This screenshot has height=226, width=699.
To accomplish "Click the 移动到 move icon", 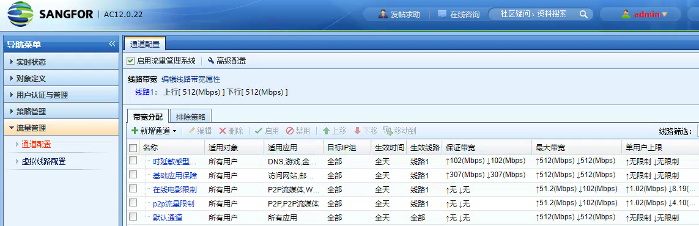I will 388,131.
